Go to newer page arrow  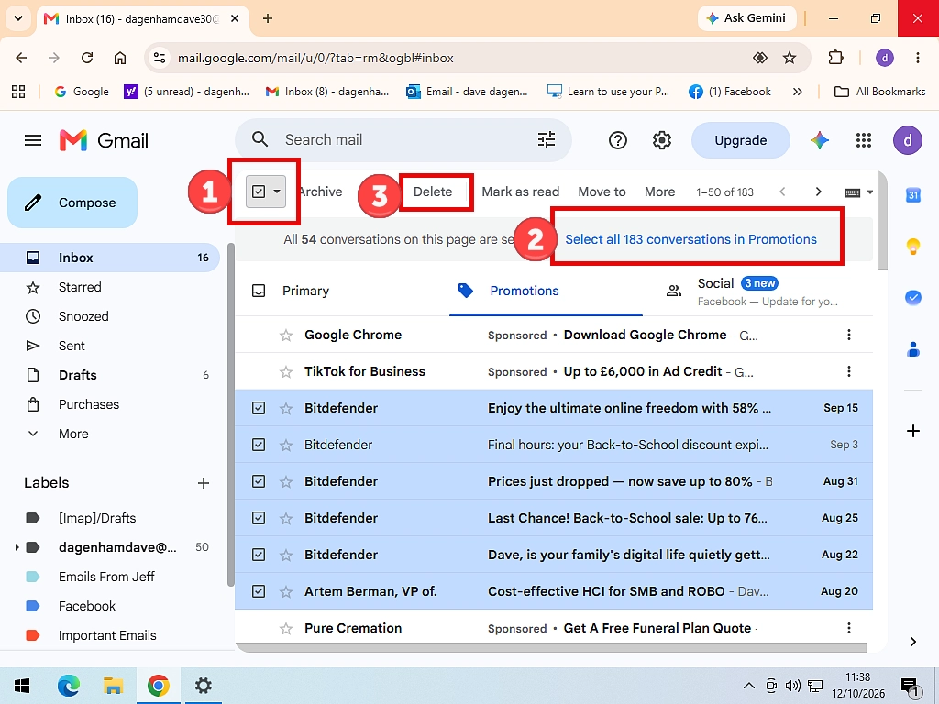tap(782, 192)
